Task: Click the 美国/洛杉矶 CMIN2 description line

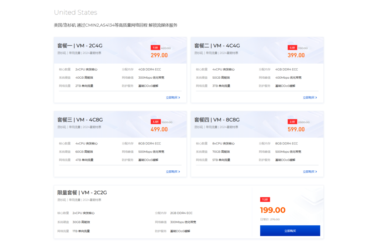Action: click(116, 25)
